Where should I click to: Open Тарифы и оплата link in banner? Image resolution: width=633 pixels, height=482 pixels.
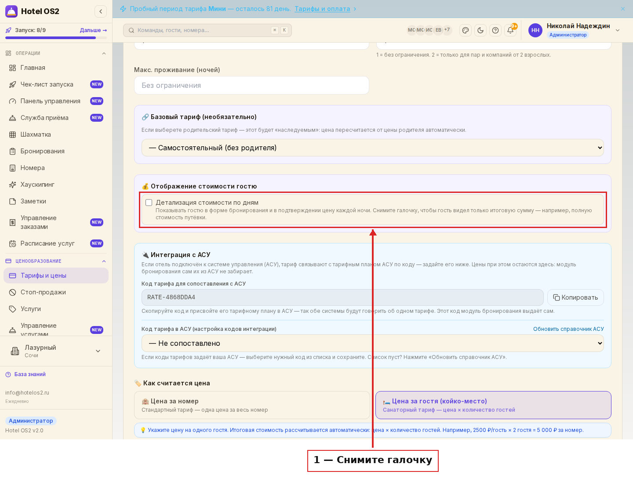coord(322,9)
